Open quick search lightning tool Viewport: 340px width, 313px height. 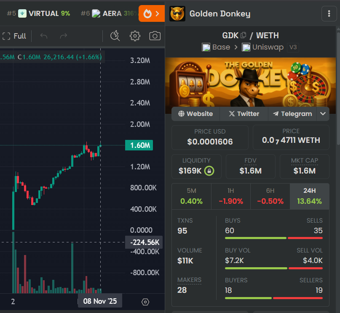[x=115, y=36]
